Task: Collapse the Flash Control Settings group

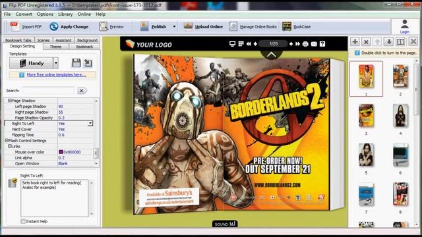Action: (x=7, y=140)
